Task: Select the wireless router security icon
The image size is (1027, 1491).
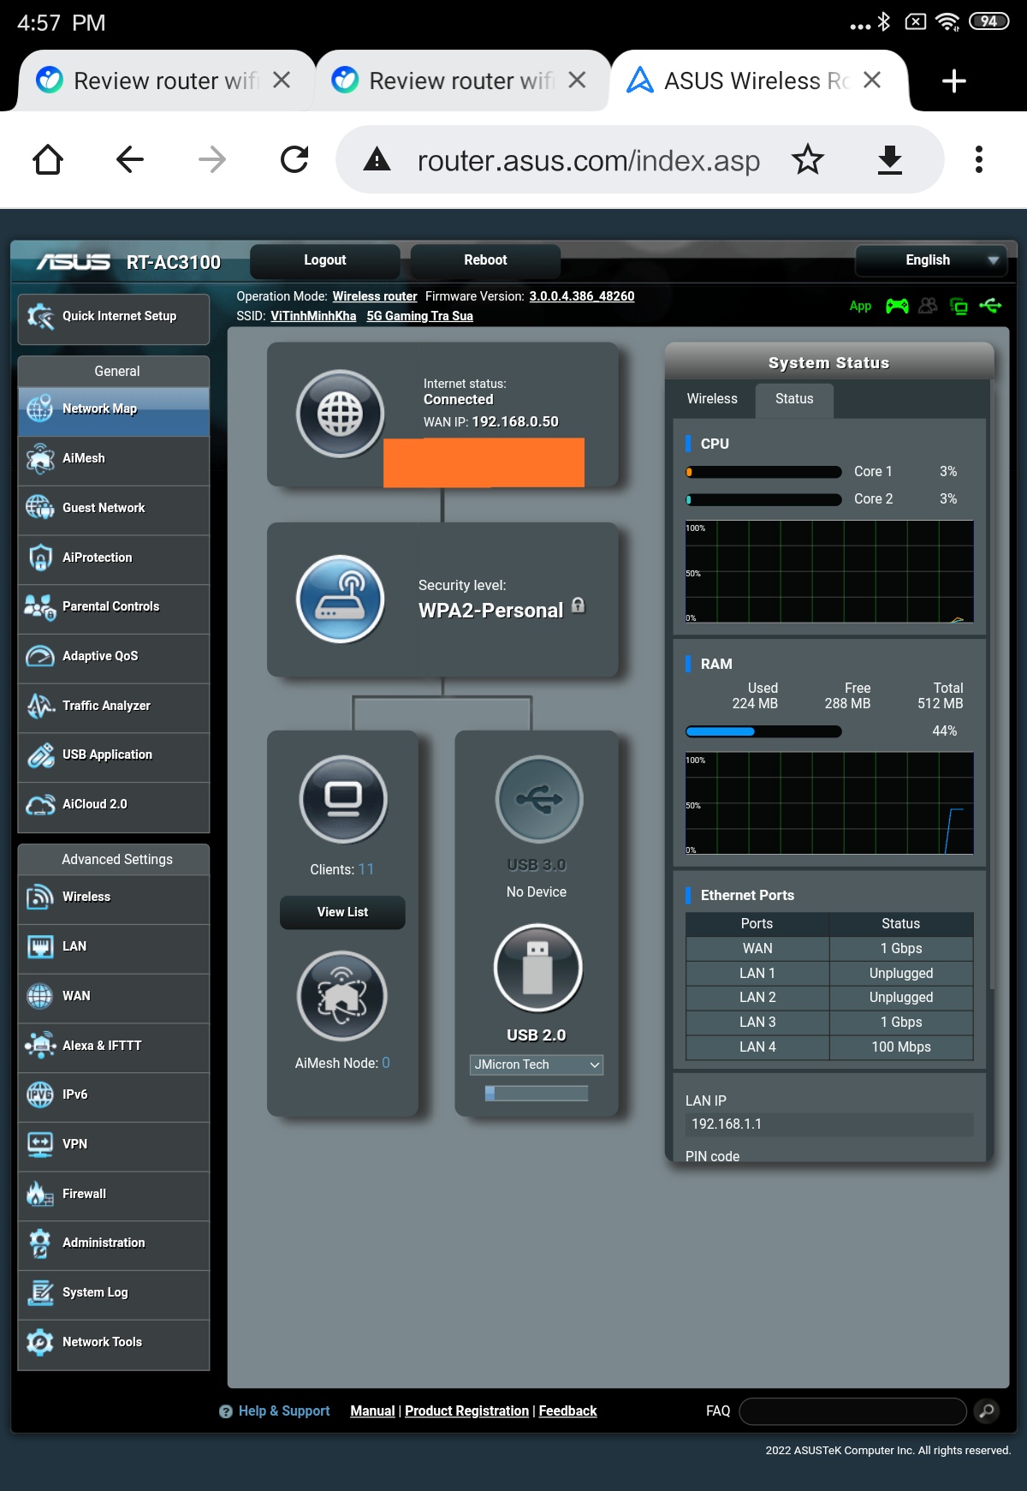Action: click(340, 599)
